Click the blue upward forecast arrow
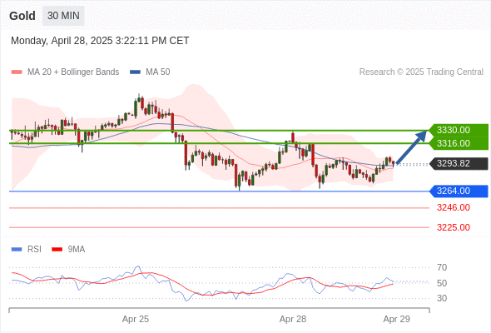 point(411,147)
